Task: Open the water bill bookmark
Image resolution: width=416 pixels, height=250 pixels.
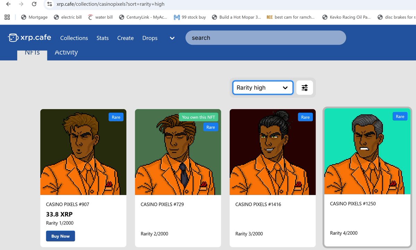Action: 100,17
